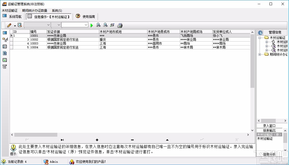The image size is (289, 165).
Task: Click the 录入窗口 panel label
Action: point(269,125)
